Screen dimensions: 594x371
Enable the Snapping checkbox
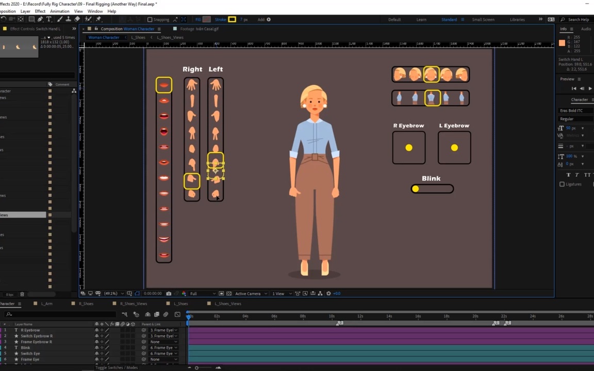tap(150, 20)
